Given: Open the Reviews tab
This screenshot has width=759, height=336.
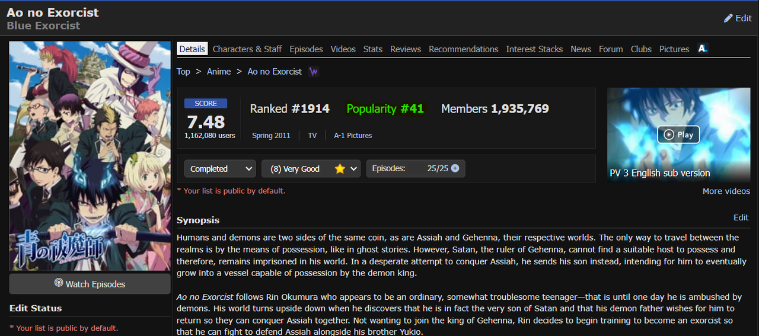Looking at the screenshot, I should click(x=406, y=49).
